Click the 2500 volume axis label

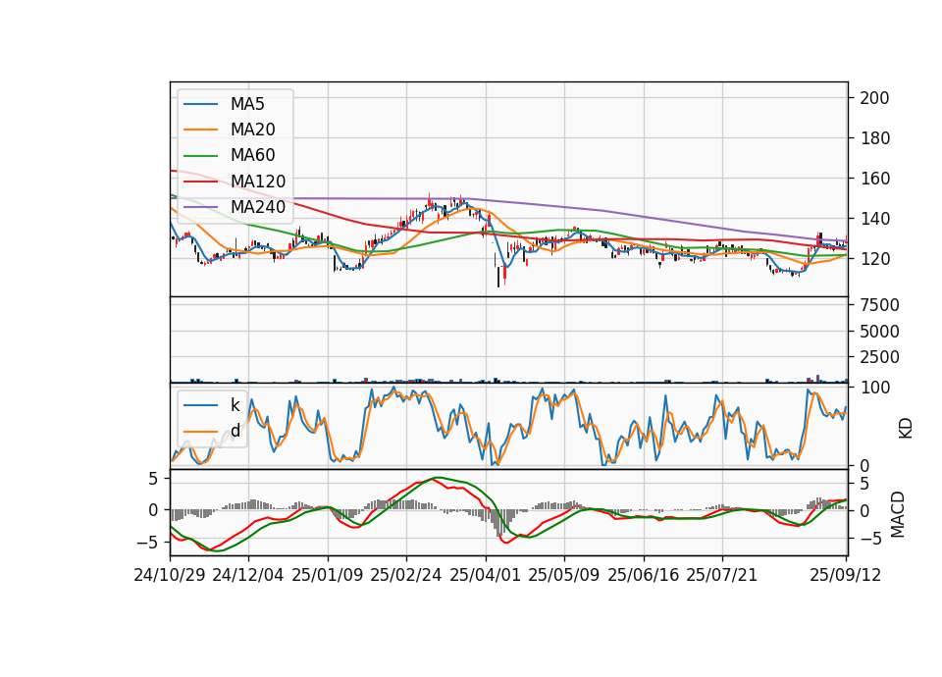pyautogui.click(x=879, y=357)
